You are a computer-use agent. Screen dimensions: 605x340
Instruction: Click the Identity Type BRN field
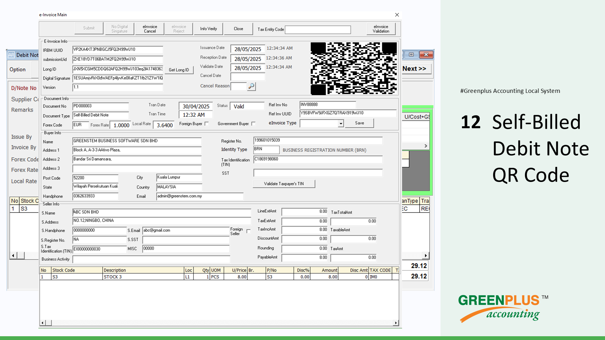coord(266,150)
